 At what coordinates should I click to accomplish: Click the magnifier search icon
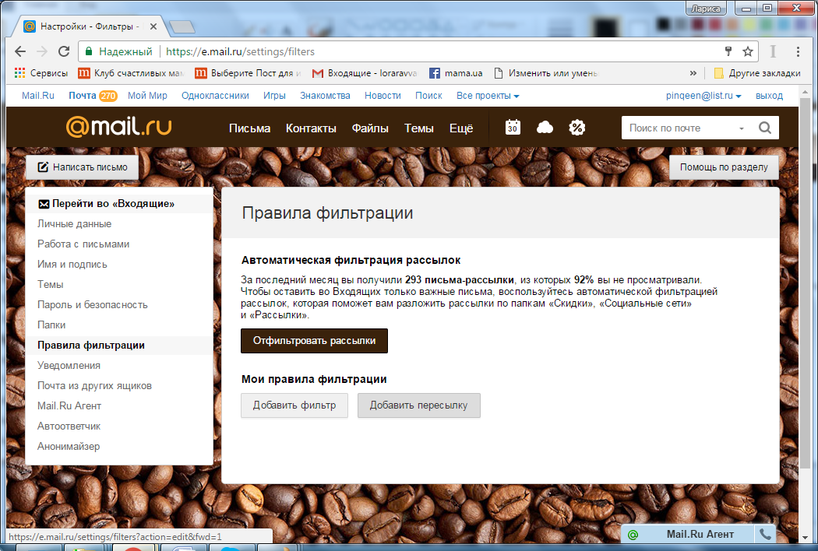765,128
